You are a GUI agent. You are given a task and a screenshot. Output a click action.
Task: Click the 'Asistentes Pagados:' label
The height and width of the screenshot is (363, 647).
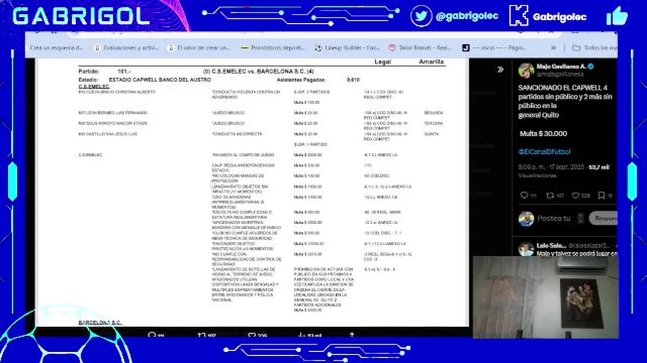click(301, 80)
